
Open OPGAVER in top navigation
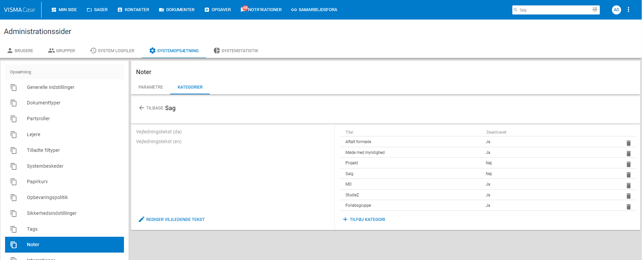[218, 10]
